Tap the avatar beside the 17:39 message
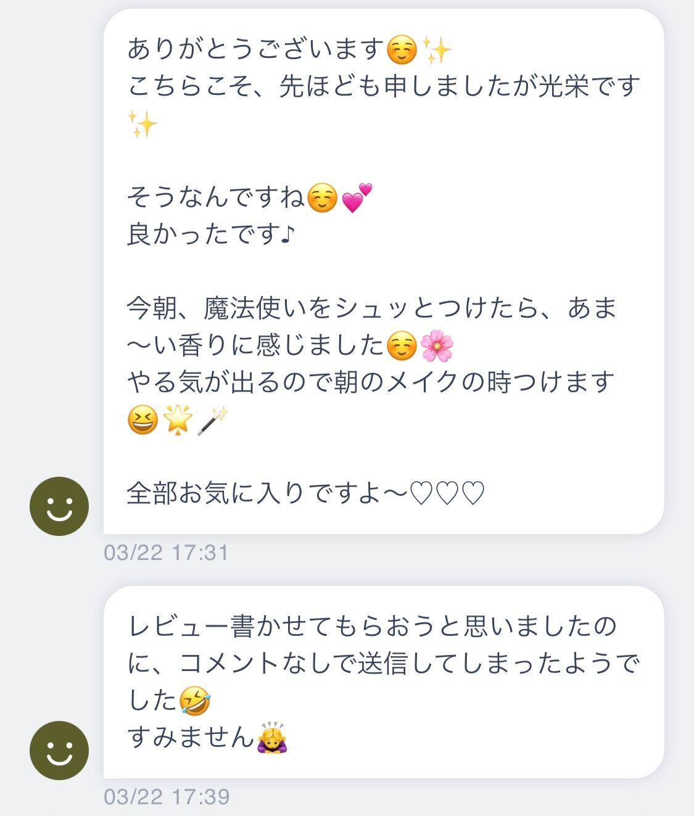 (59, 750)
